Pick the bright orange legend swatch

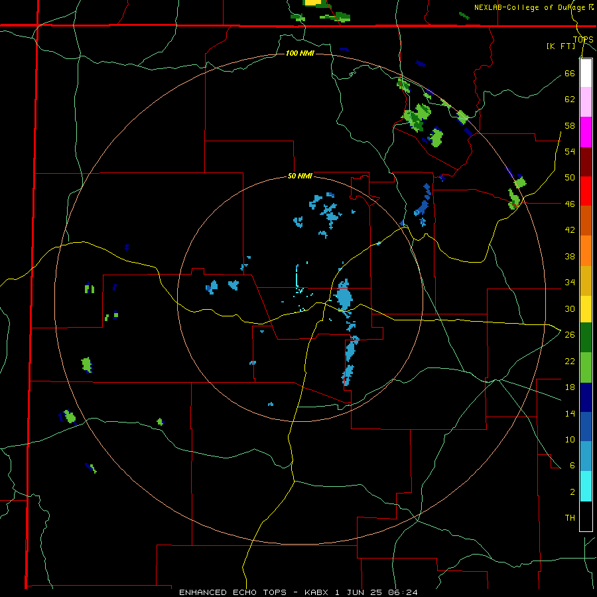tap(586, 251)
